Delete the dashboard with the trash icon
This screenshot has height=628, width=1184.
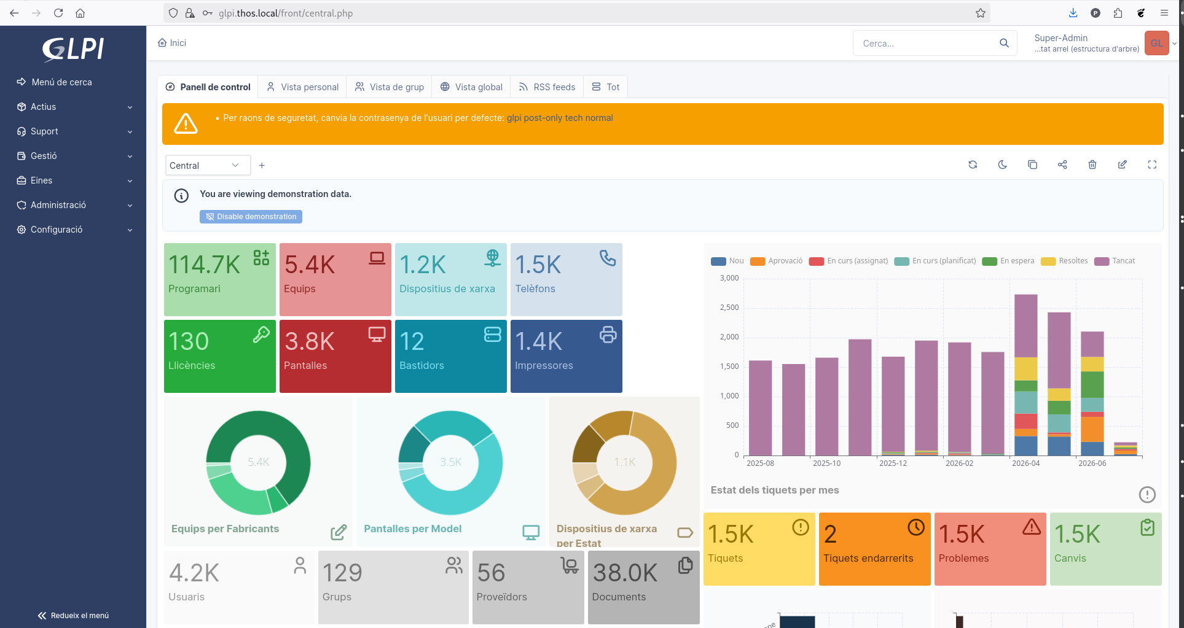point(1092,165)
